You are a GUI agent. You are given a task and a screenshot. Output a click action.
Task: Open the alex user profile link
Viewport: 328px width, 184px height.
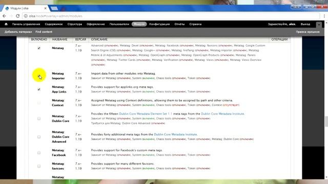(x=292, y=24)
